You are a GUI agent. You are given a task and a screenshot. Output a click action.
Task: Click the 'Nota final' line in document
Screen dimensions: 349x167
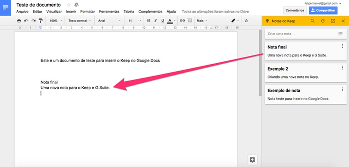coord(49,82)
